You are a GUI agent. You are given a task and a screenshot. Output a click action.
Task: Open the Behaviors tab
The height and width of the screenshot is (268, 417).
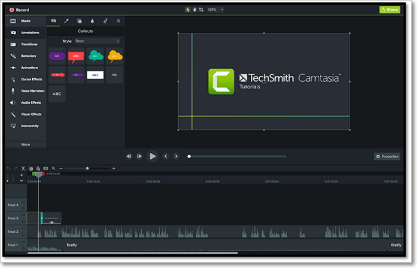[x=26, y=56]
